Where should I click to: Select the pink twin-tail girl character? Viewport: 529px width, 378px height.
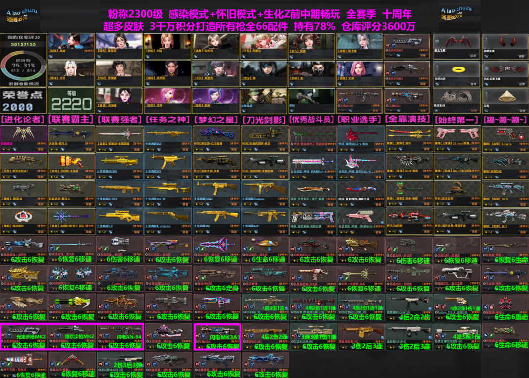pos(168,101)
